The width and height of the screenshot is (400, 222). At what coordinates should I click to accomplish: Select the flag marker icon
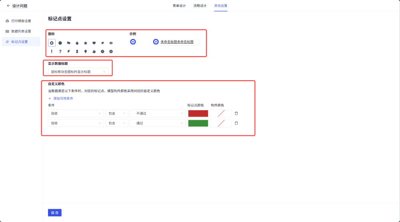(x=68, y=43)
